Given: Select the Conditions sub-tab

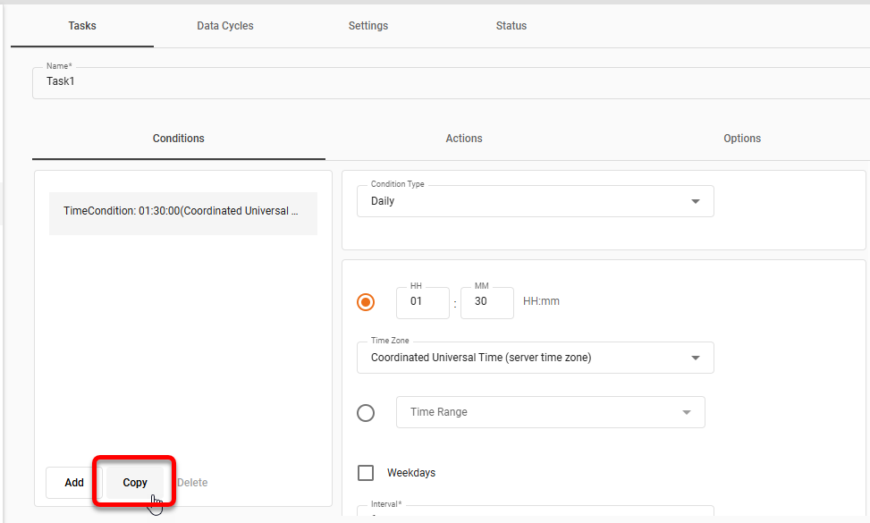Looking at the screenshot, I should (179, 139).
